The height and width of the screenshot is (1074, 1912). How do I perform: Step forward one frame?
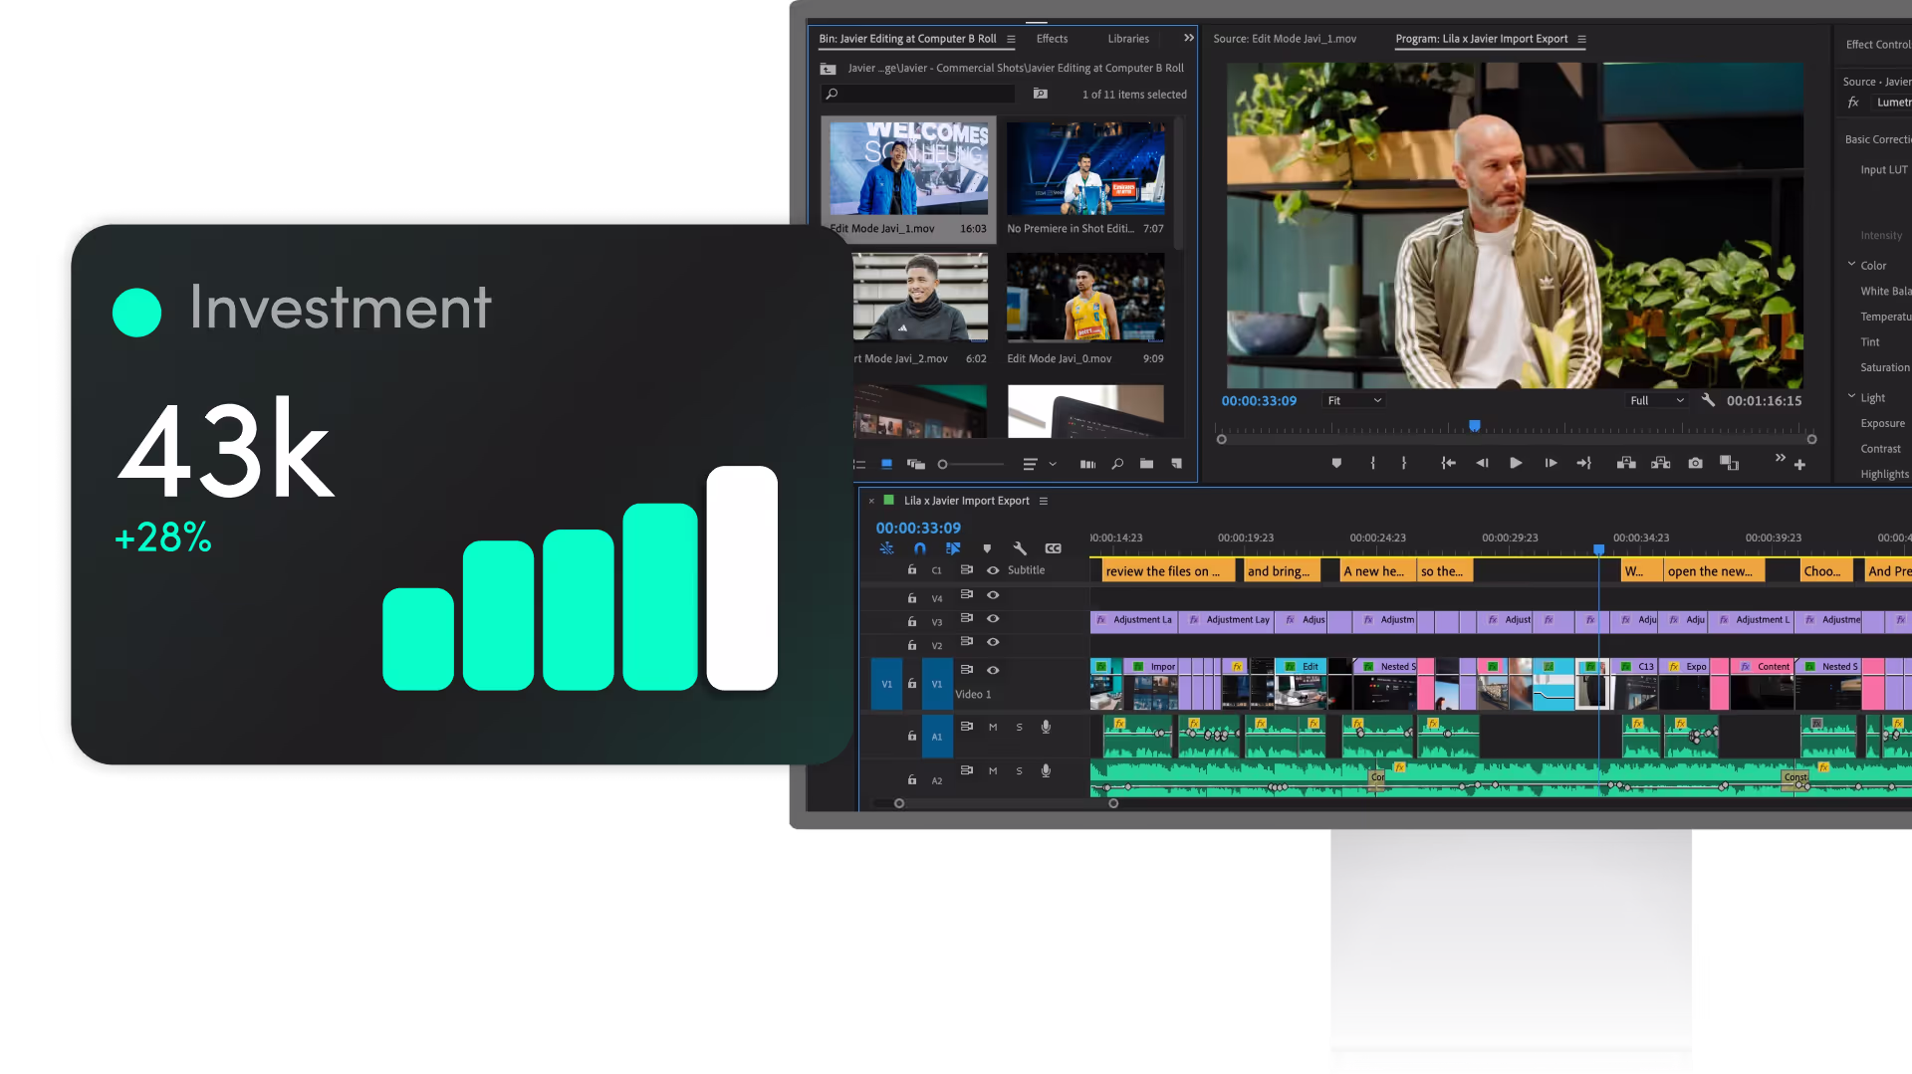pos(1551,463)
